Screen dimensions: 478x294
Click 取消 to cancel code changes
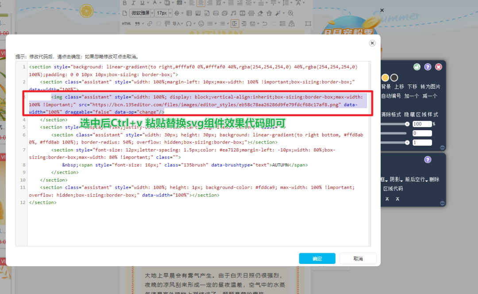click(358, 258)
